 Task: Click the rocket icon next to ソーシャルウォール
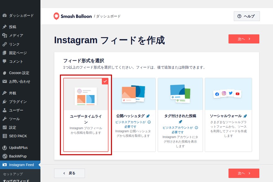[x=245, y=116]
